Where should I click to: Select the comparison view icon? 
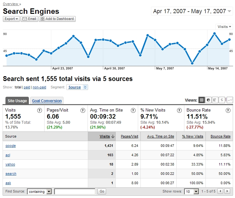pyautogui.click(x=222, y=100)
